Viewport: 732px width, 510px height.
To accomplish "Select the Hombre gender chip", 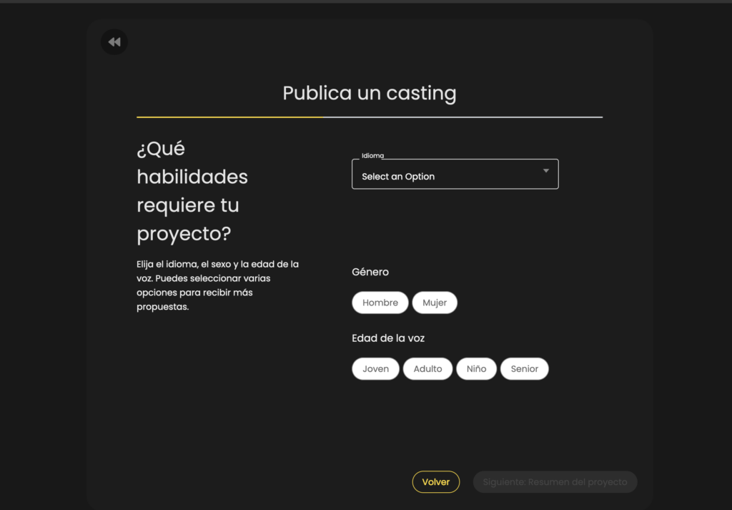I will tap(380, 303).
